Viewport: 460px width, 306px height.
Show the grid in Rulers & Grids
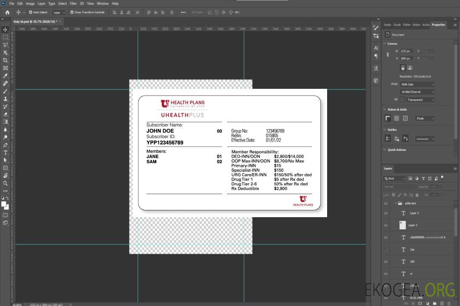pos(397,119)
